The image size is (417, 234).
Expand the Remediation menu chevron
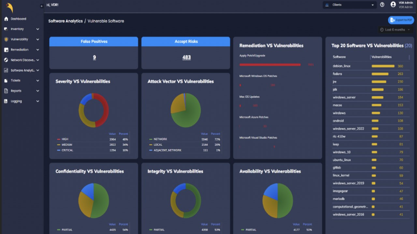tap(37, 50)
